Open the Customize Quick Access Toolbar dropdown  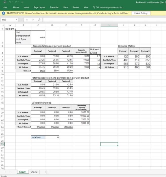(22, 2)
